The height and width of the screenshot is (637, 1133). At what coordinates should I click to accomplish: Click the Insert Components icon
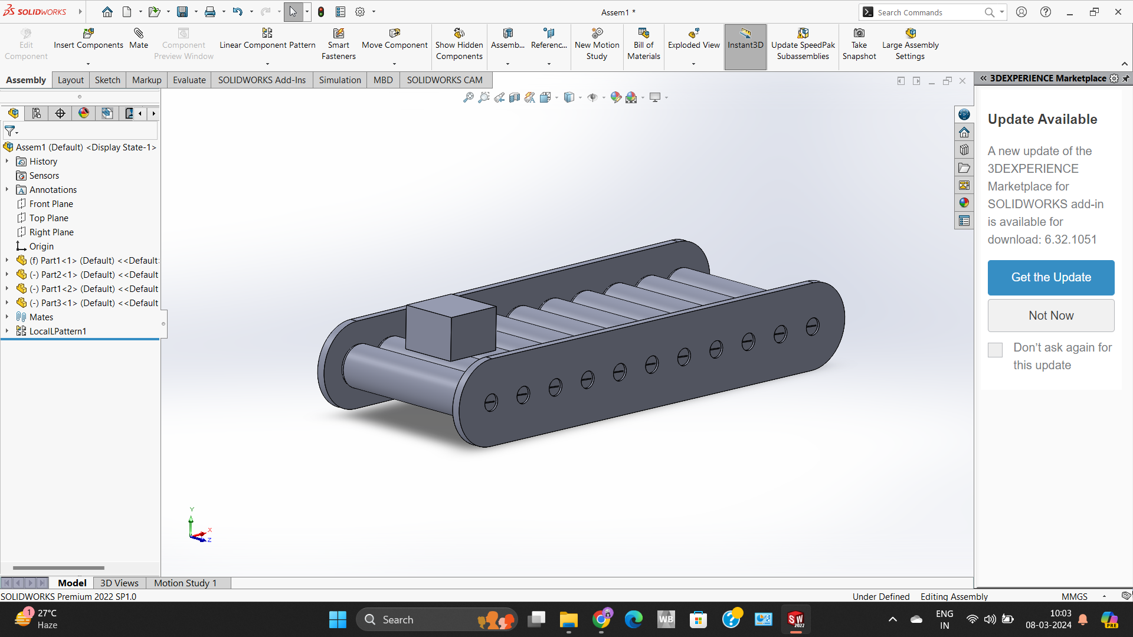(89, 34)
